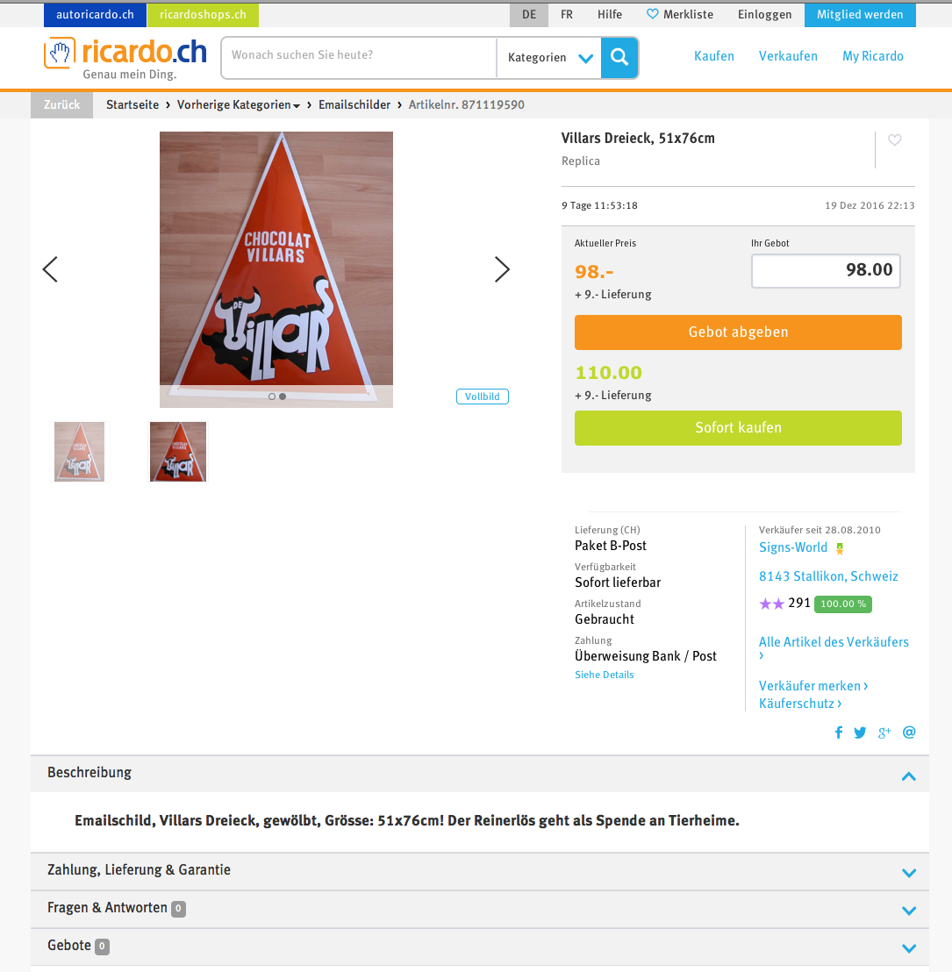Viewport: 952px width, 972px height.
Task: Click the Gebot abgeben button
Action: [x=738, y=332]
